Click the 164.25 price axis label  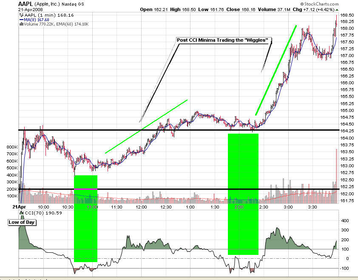(347, 131)
